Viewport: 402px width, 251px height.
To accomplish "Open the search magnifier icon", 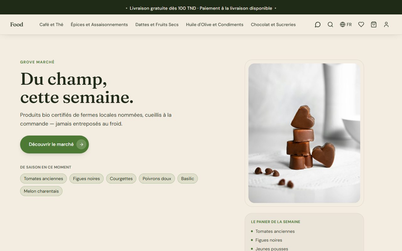I will [x=330, y=24].
